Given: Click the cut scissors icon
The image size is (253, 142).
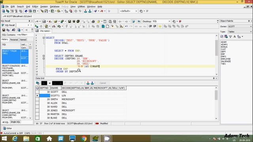Looking at the screenshot, I should pos(89,26).
